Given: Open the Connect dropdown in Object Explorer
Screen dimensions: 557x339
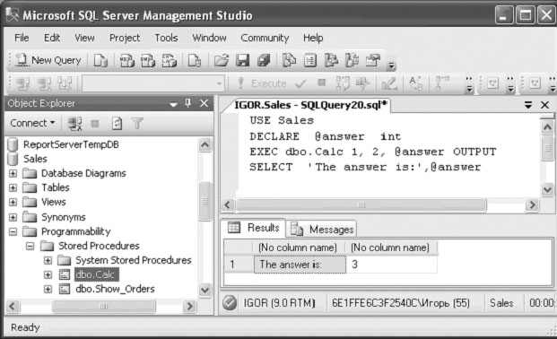Looking at the screenshot, I should (x=32, y=123).
